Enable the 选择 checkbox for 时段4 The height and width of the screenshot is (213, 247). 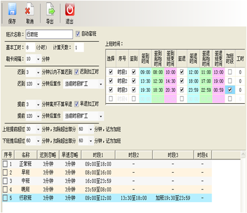111,99
